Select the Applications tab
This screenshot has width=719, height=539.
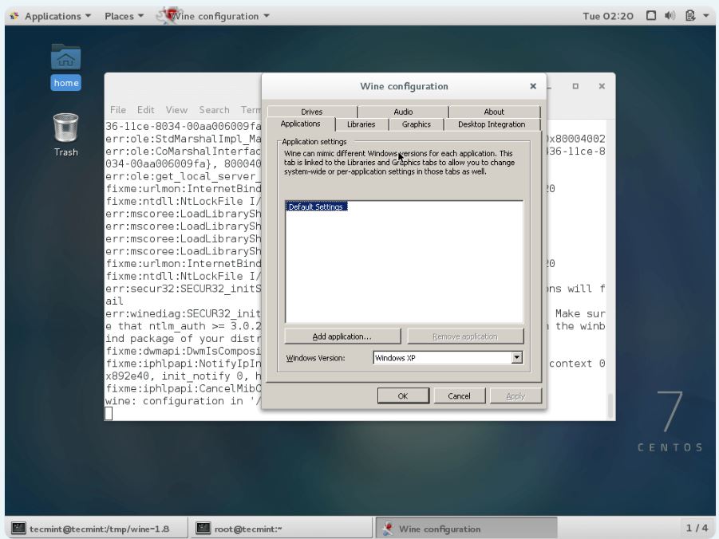300,124
